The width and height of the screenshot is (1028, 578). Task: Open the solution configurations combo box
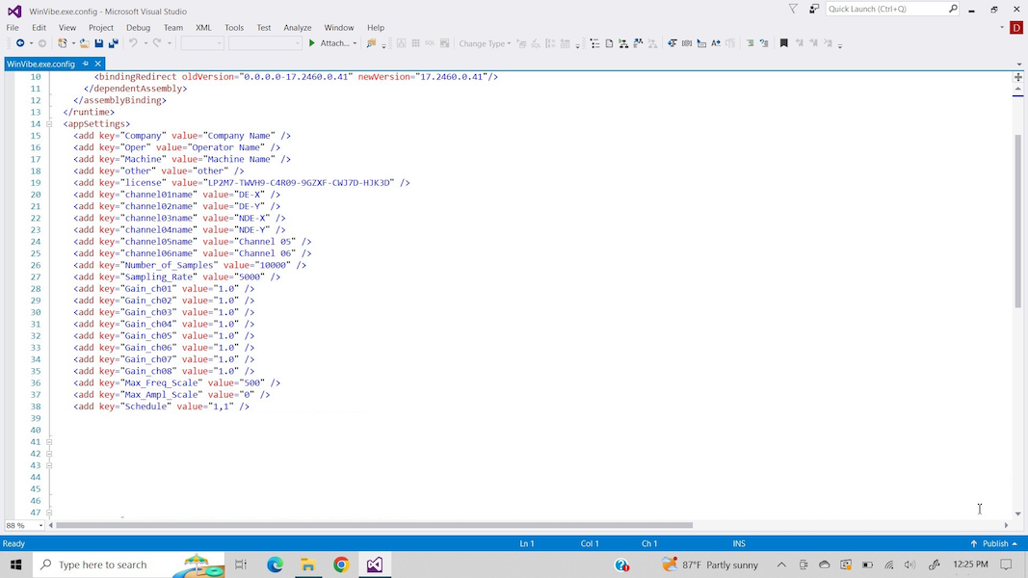[202, 43]
